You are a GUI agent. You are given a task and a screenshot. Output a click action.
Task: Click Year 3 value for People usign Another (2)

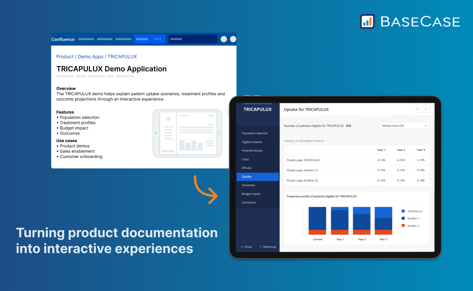421,181
